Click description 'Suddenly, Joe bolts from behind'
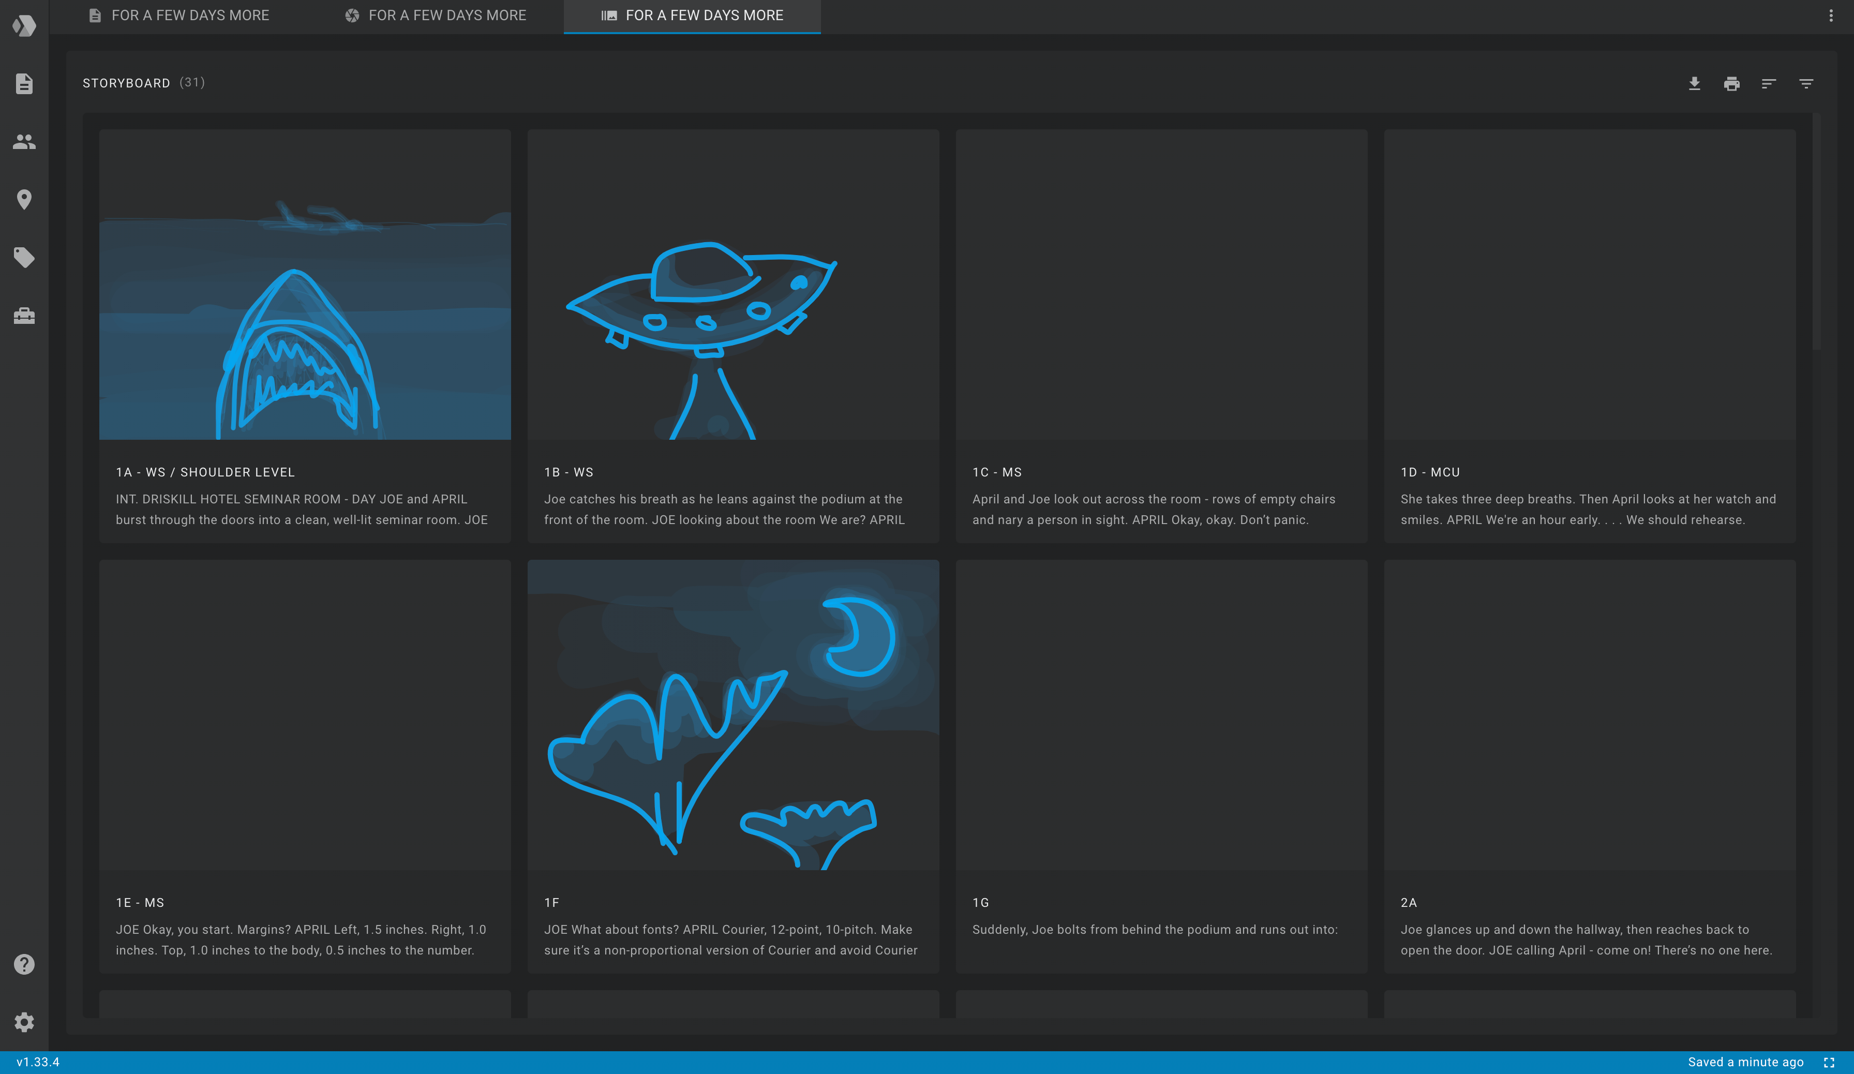 1155,930
